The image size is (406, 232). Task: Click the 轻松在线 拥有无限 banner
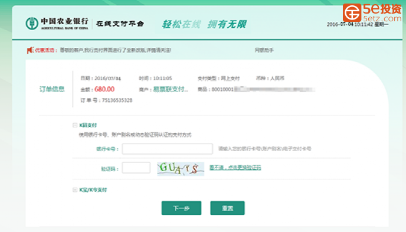(x=204, y=24)
